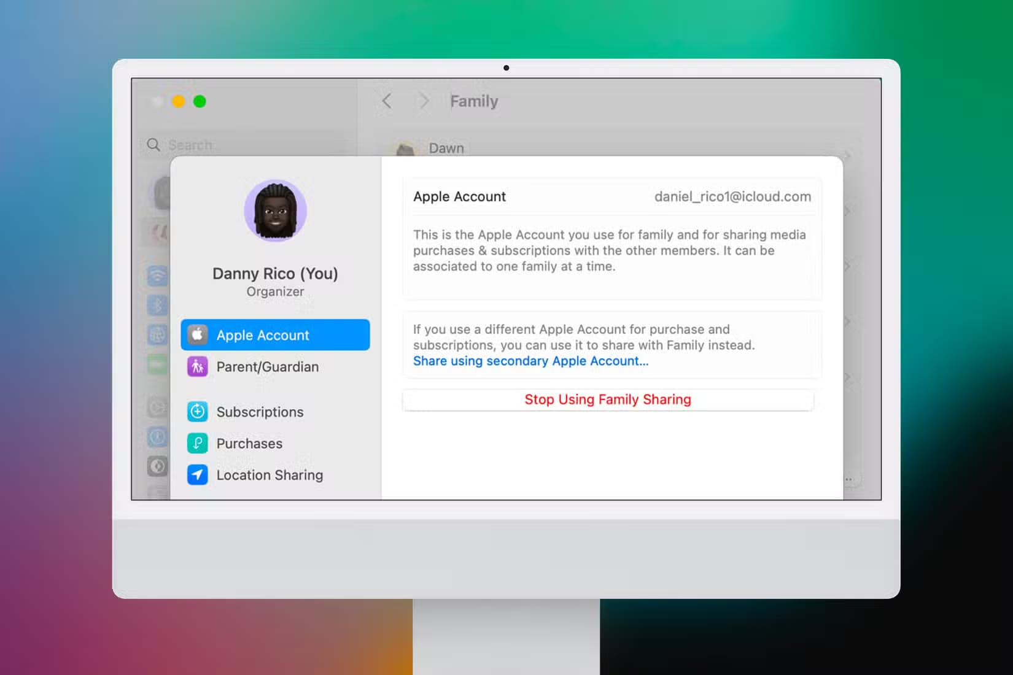
Task: Go back with the left chevron
Action: coord(386,101)
